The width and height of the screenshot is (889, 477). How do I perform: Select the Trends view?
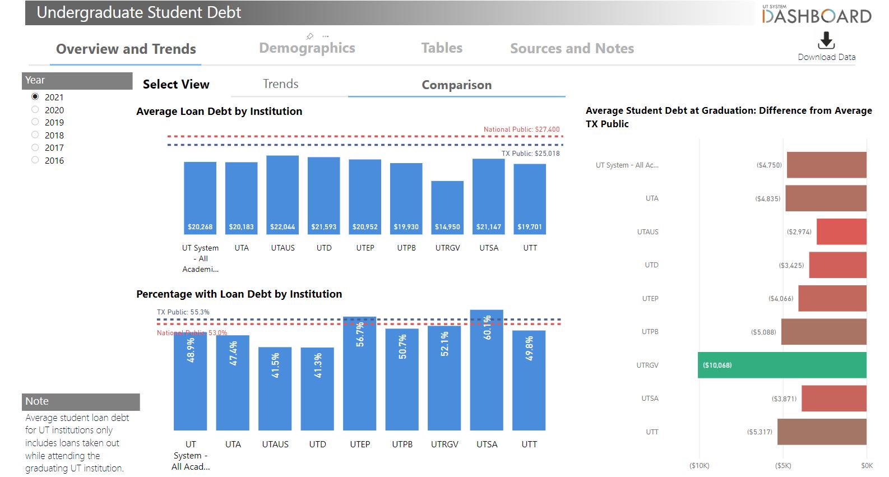pyautogui.click(x=281, y=84)
